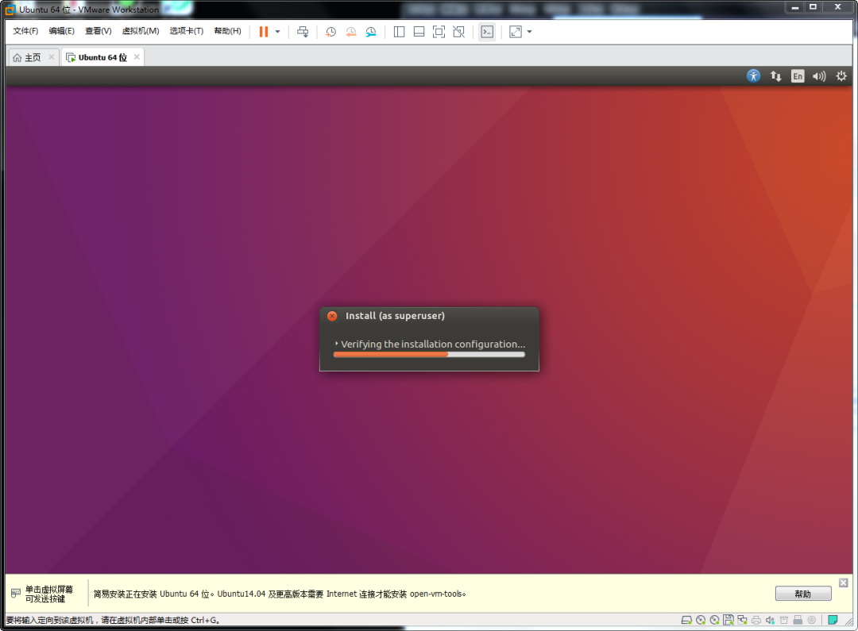Open the printer device status icon
858x631 pixels.
(x=756, y=620)
